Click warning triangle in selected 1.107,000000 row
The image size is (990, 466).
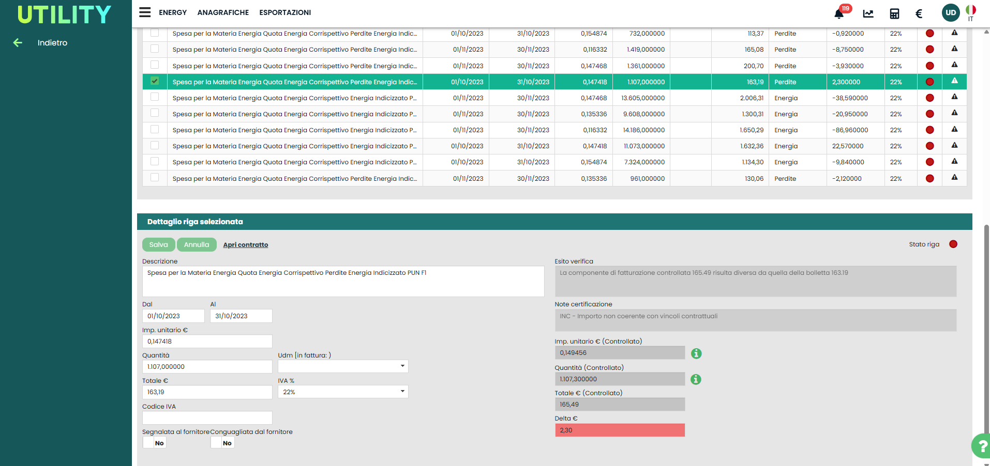click(x=954, y=81)
